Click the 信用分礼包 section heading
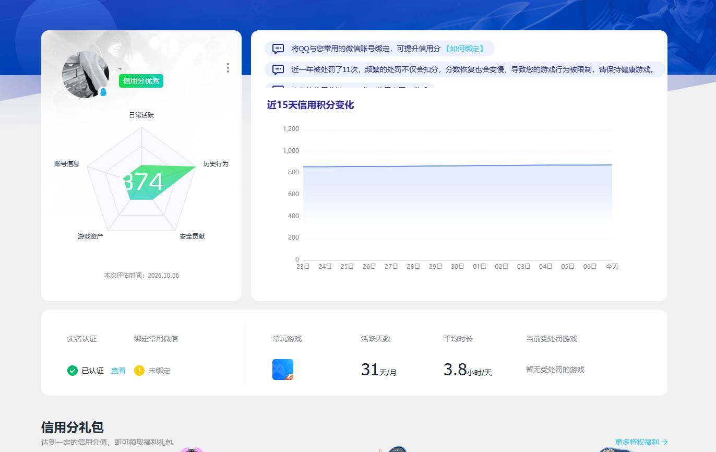716x452 pixels. (73, 427)
